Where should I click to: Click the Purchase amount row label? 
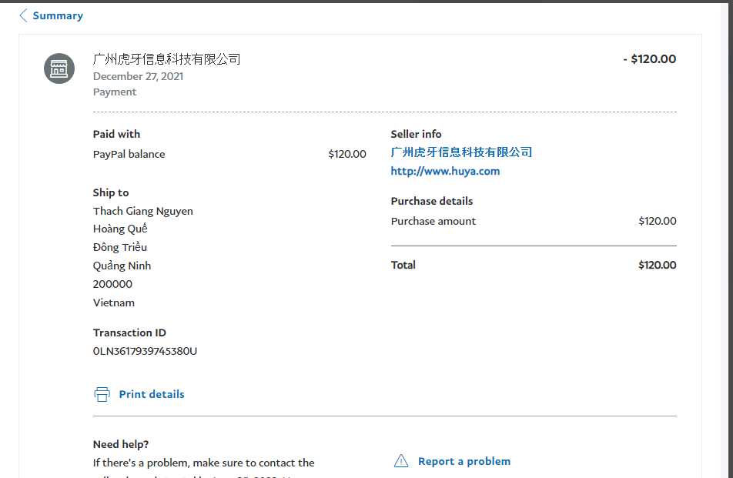point(433,221)
